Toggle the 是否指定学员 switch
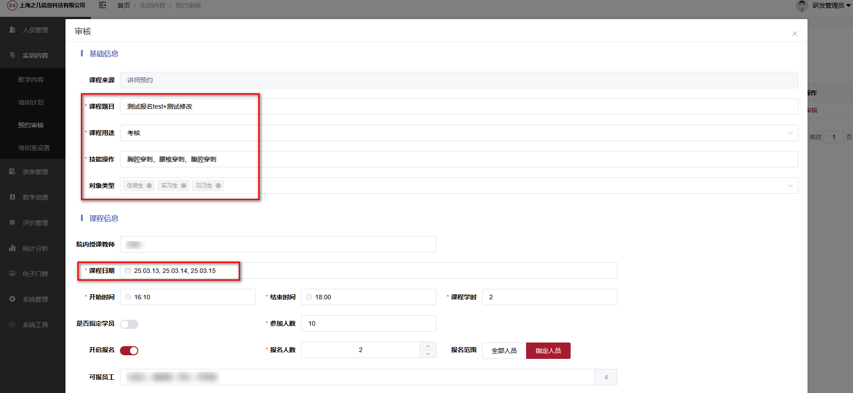 coord(129,324)
